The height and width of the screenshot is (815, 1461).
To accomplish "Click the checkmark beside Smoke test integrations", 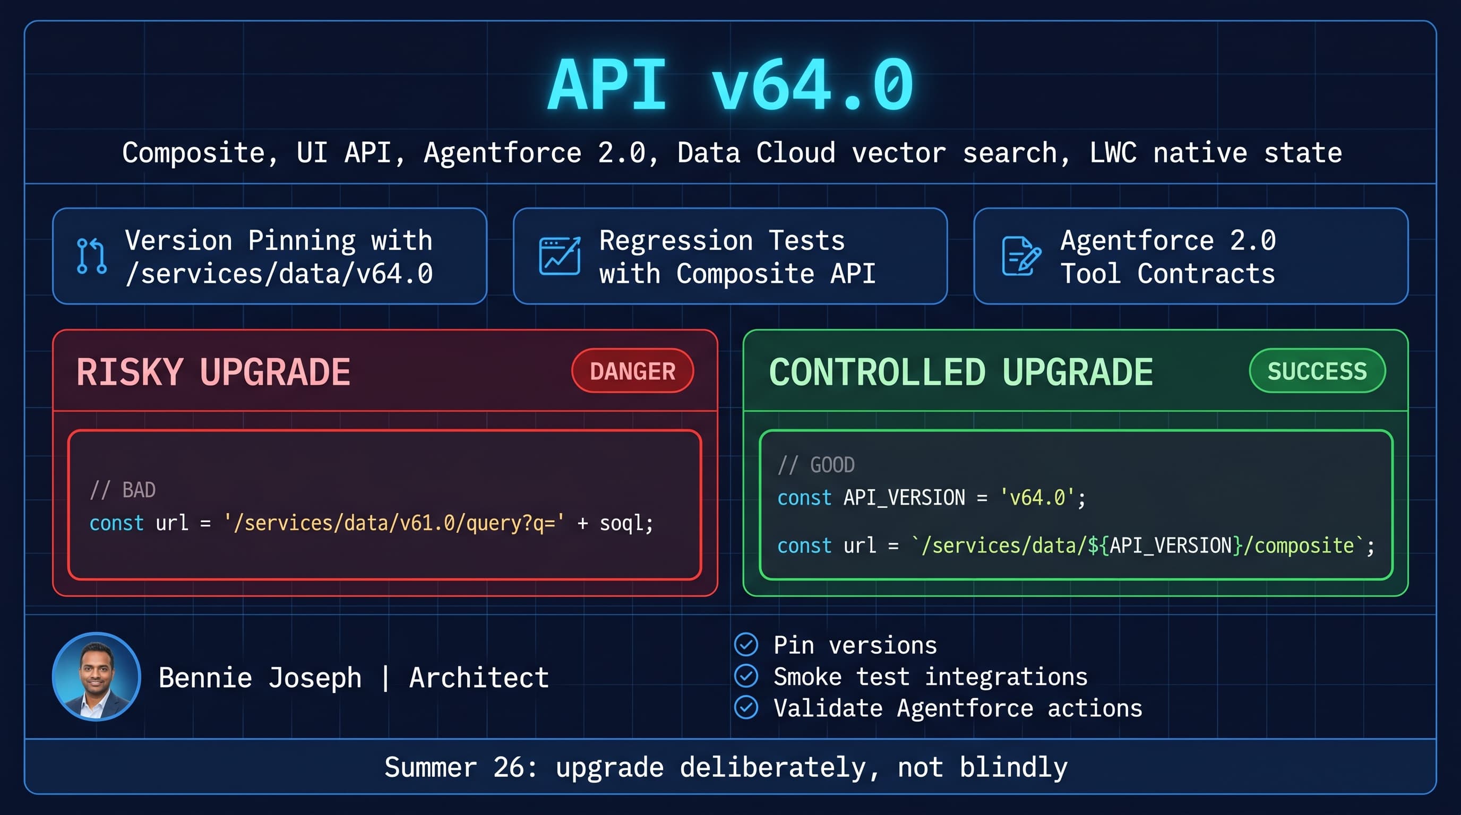I will (x=746, y=676).
